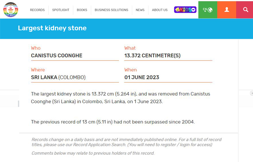Viewport: 253px width, 162px height.
Task: Click the search magnifier icon
Action: click(245, 10)
